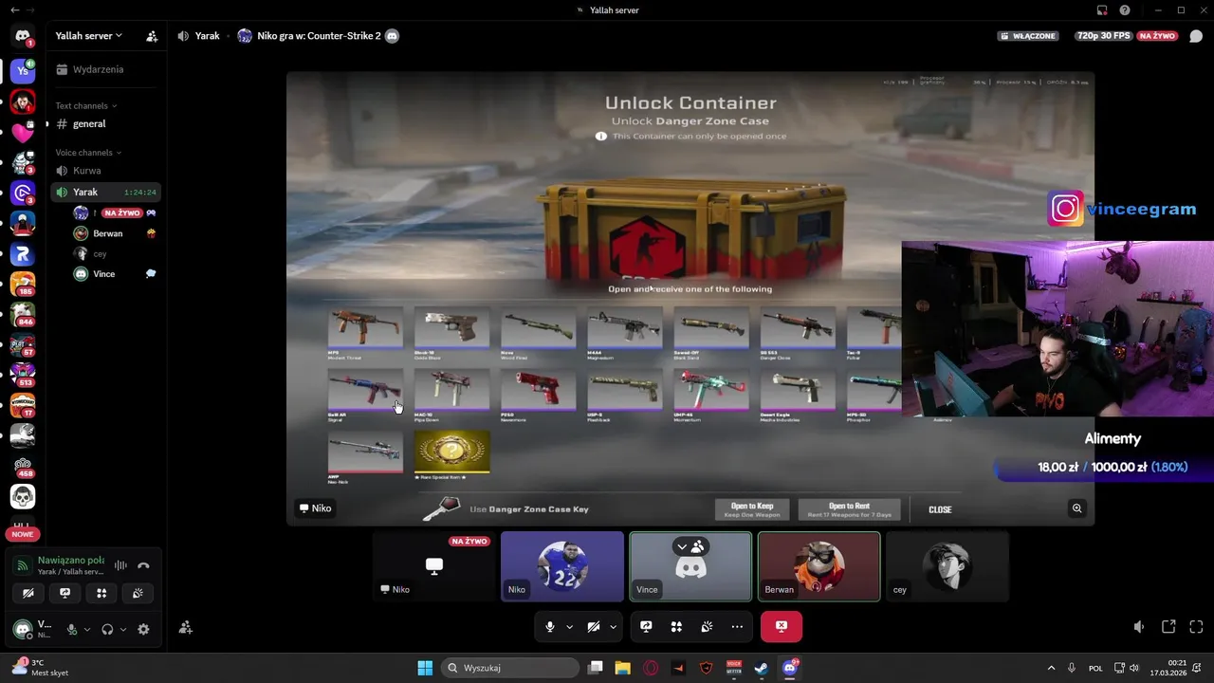
Task: Enter fullscreen stream view
Action: coord(1196,627)
